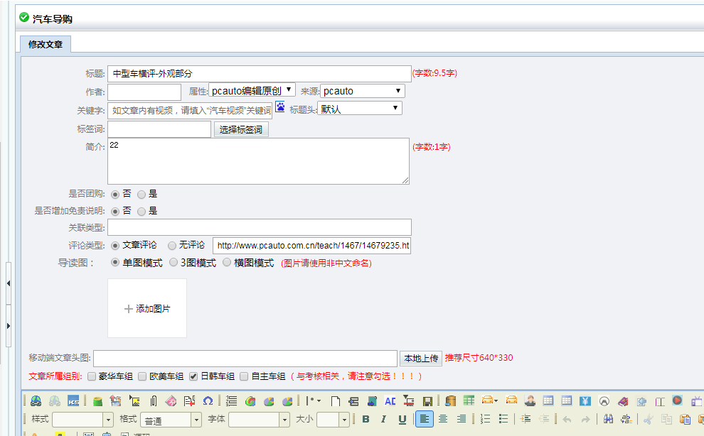This screenshot has width=704, height=436.
Task: Insert a numbered list
Action: click(x=486, y=419)
